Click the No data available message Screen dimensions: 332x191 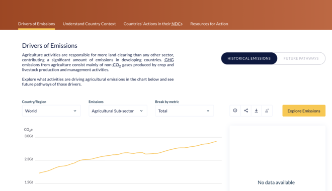point(276,182)
